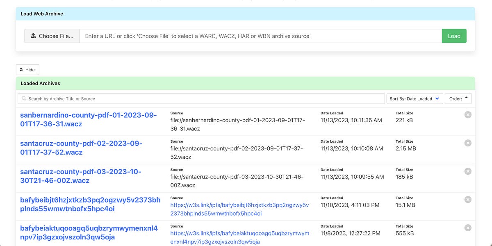Remove the bafybeiaktuqooagq archive via X icon

point(468,228)
